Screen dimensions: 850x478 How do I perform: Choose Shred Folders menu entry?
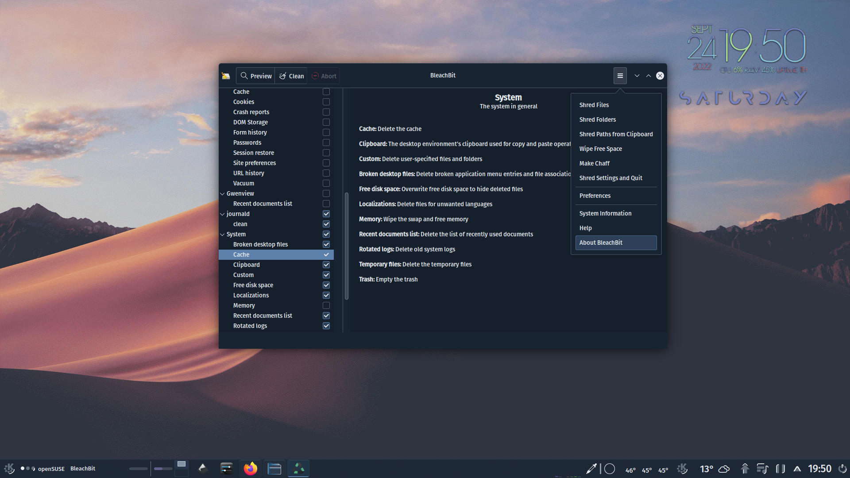coord(616,119)
